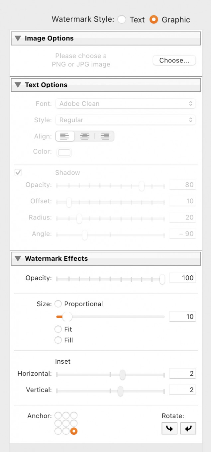Set anchor to center position

(x=66, y=423)
